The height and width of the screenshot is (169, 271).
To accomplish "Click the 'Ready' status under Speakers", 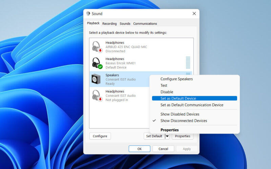I will (110, 84).
